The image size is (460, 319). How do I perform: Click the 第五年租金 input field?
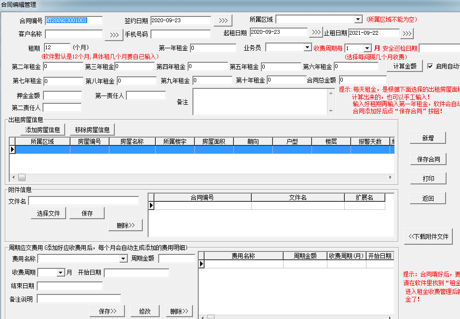point(281,67)
